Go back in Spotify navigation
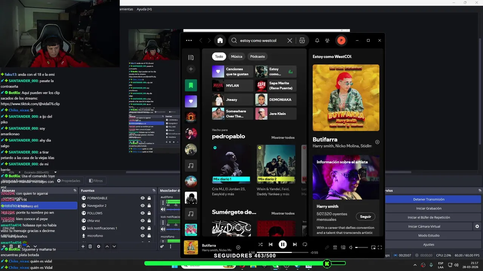 pyautogui.click(x=201, y=41)
